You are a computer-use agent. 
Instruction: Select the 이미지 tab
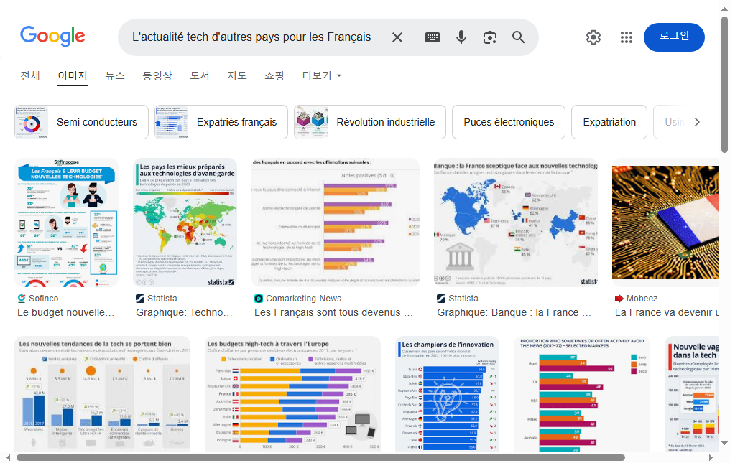pos(73,75)
